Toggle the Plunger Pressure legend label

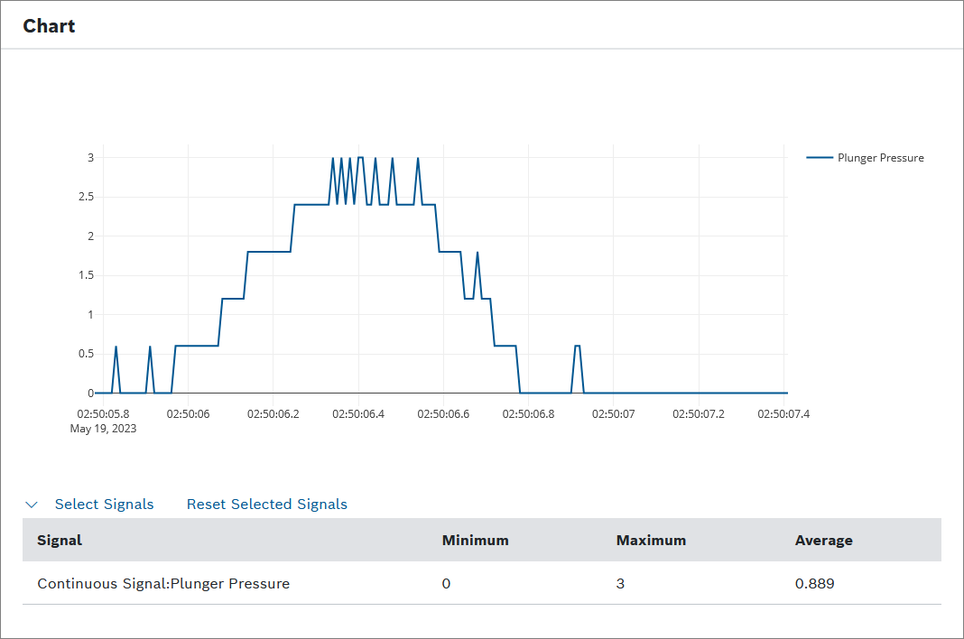(x=880, y=158)
